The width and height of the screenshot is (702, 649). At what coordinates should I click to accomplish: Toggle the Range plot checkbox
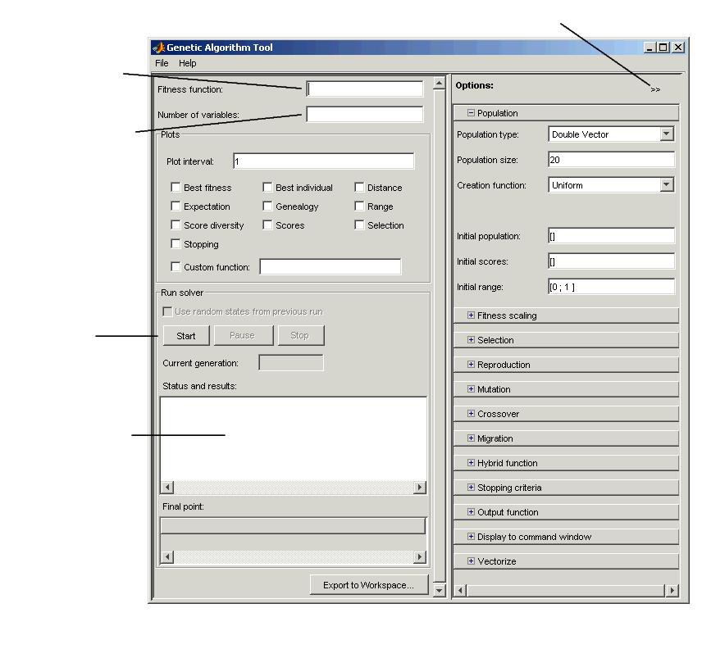(x=359, y=206)
